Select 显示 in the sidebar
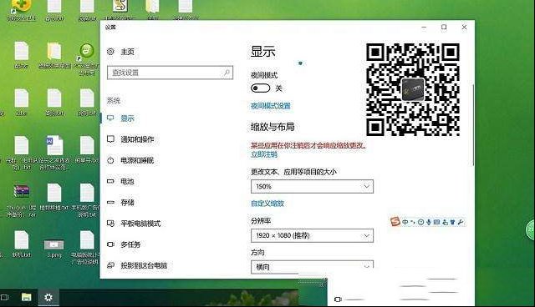Screen dimensions: 535x307 tap(127, 118)
